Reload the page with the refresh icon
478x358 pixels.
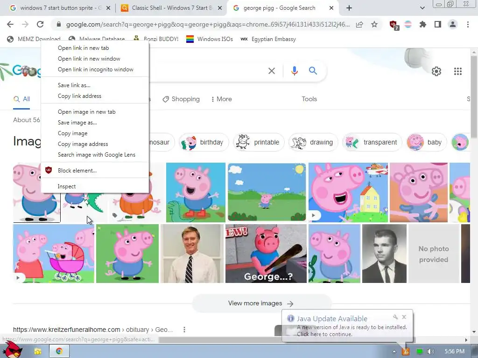click(40, 24)
